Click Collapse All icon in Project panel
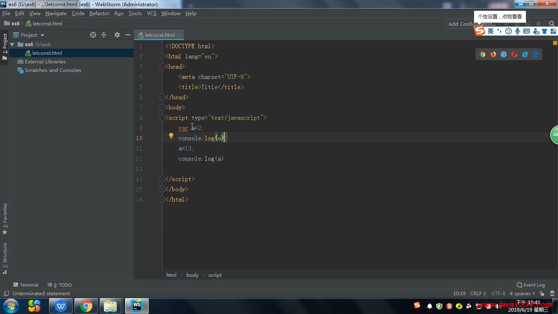 click(104, 35)
